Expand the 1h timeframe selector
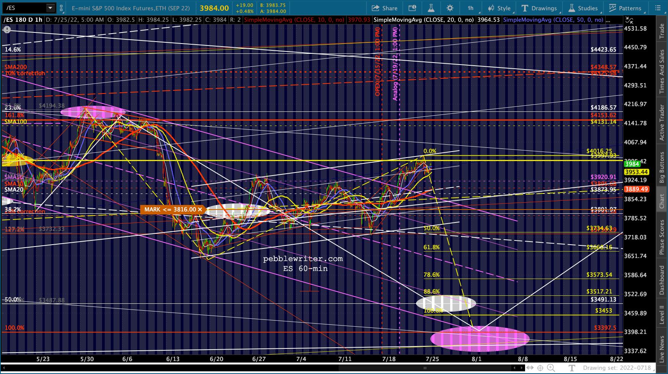This screenshot has height=374, width=668. pos(470,8)
